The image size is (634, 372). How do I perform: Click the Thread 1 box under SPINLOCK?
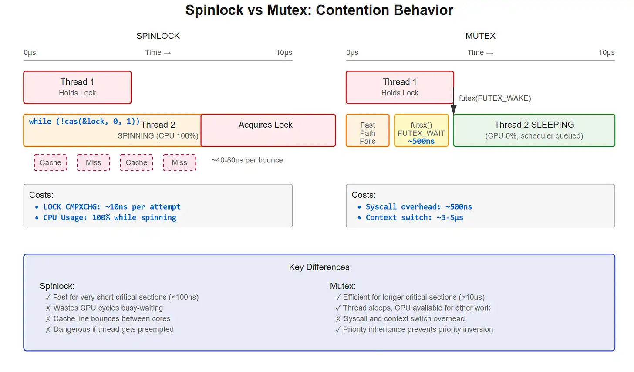coord(78,87)
